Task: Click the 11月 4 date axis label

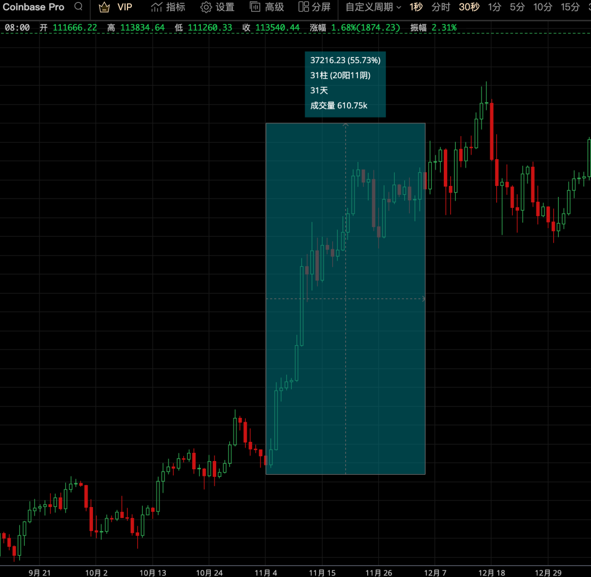Action: tap(266, 573)
